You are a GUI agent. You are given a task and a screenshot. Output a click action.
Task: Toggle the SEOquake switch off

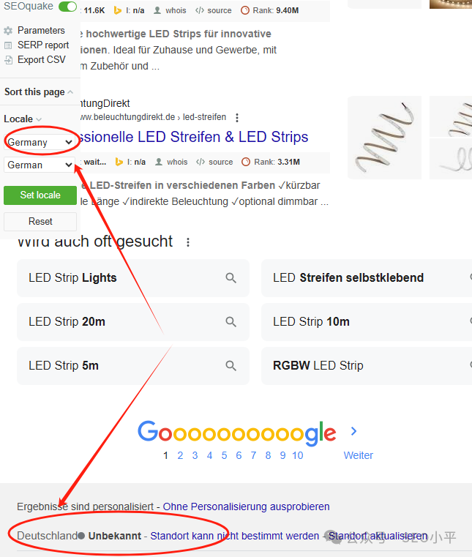[x=67, y=7]
